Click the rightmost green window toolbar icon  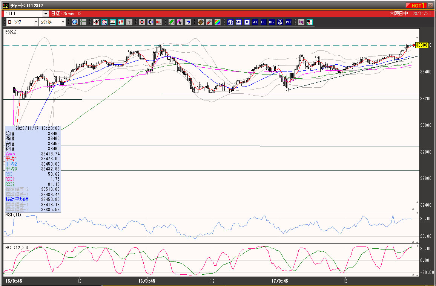pyautogui.click(x=310, y=22)
